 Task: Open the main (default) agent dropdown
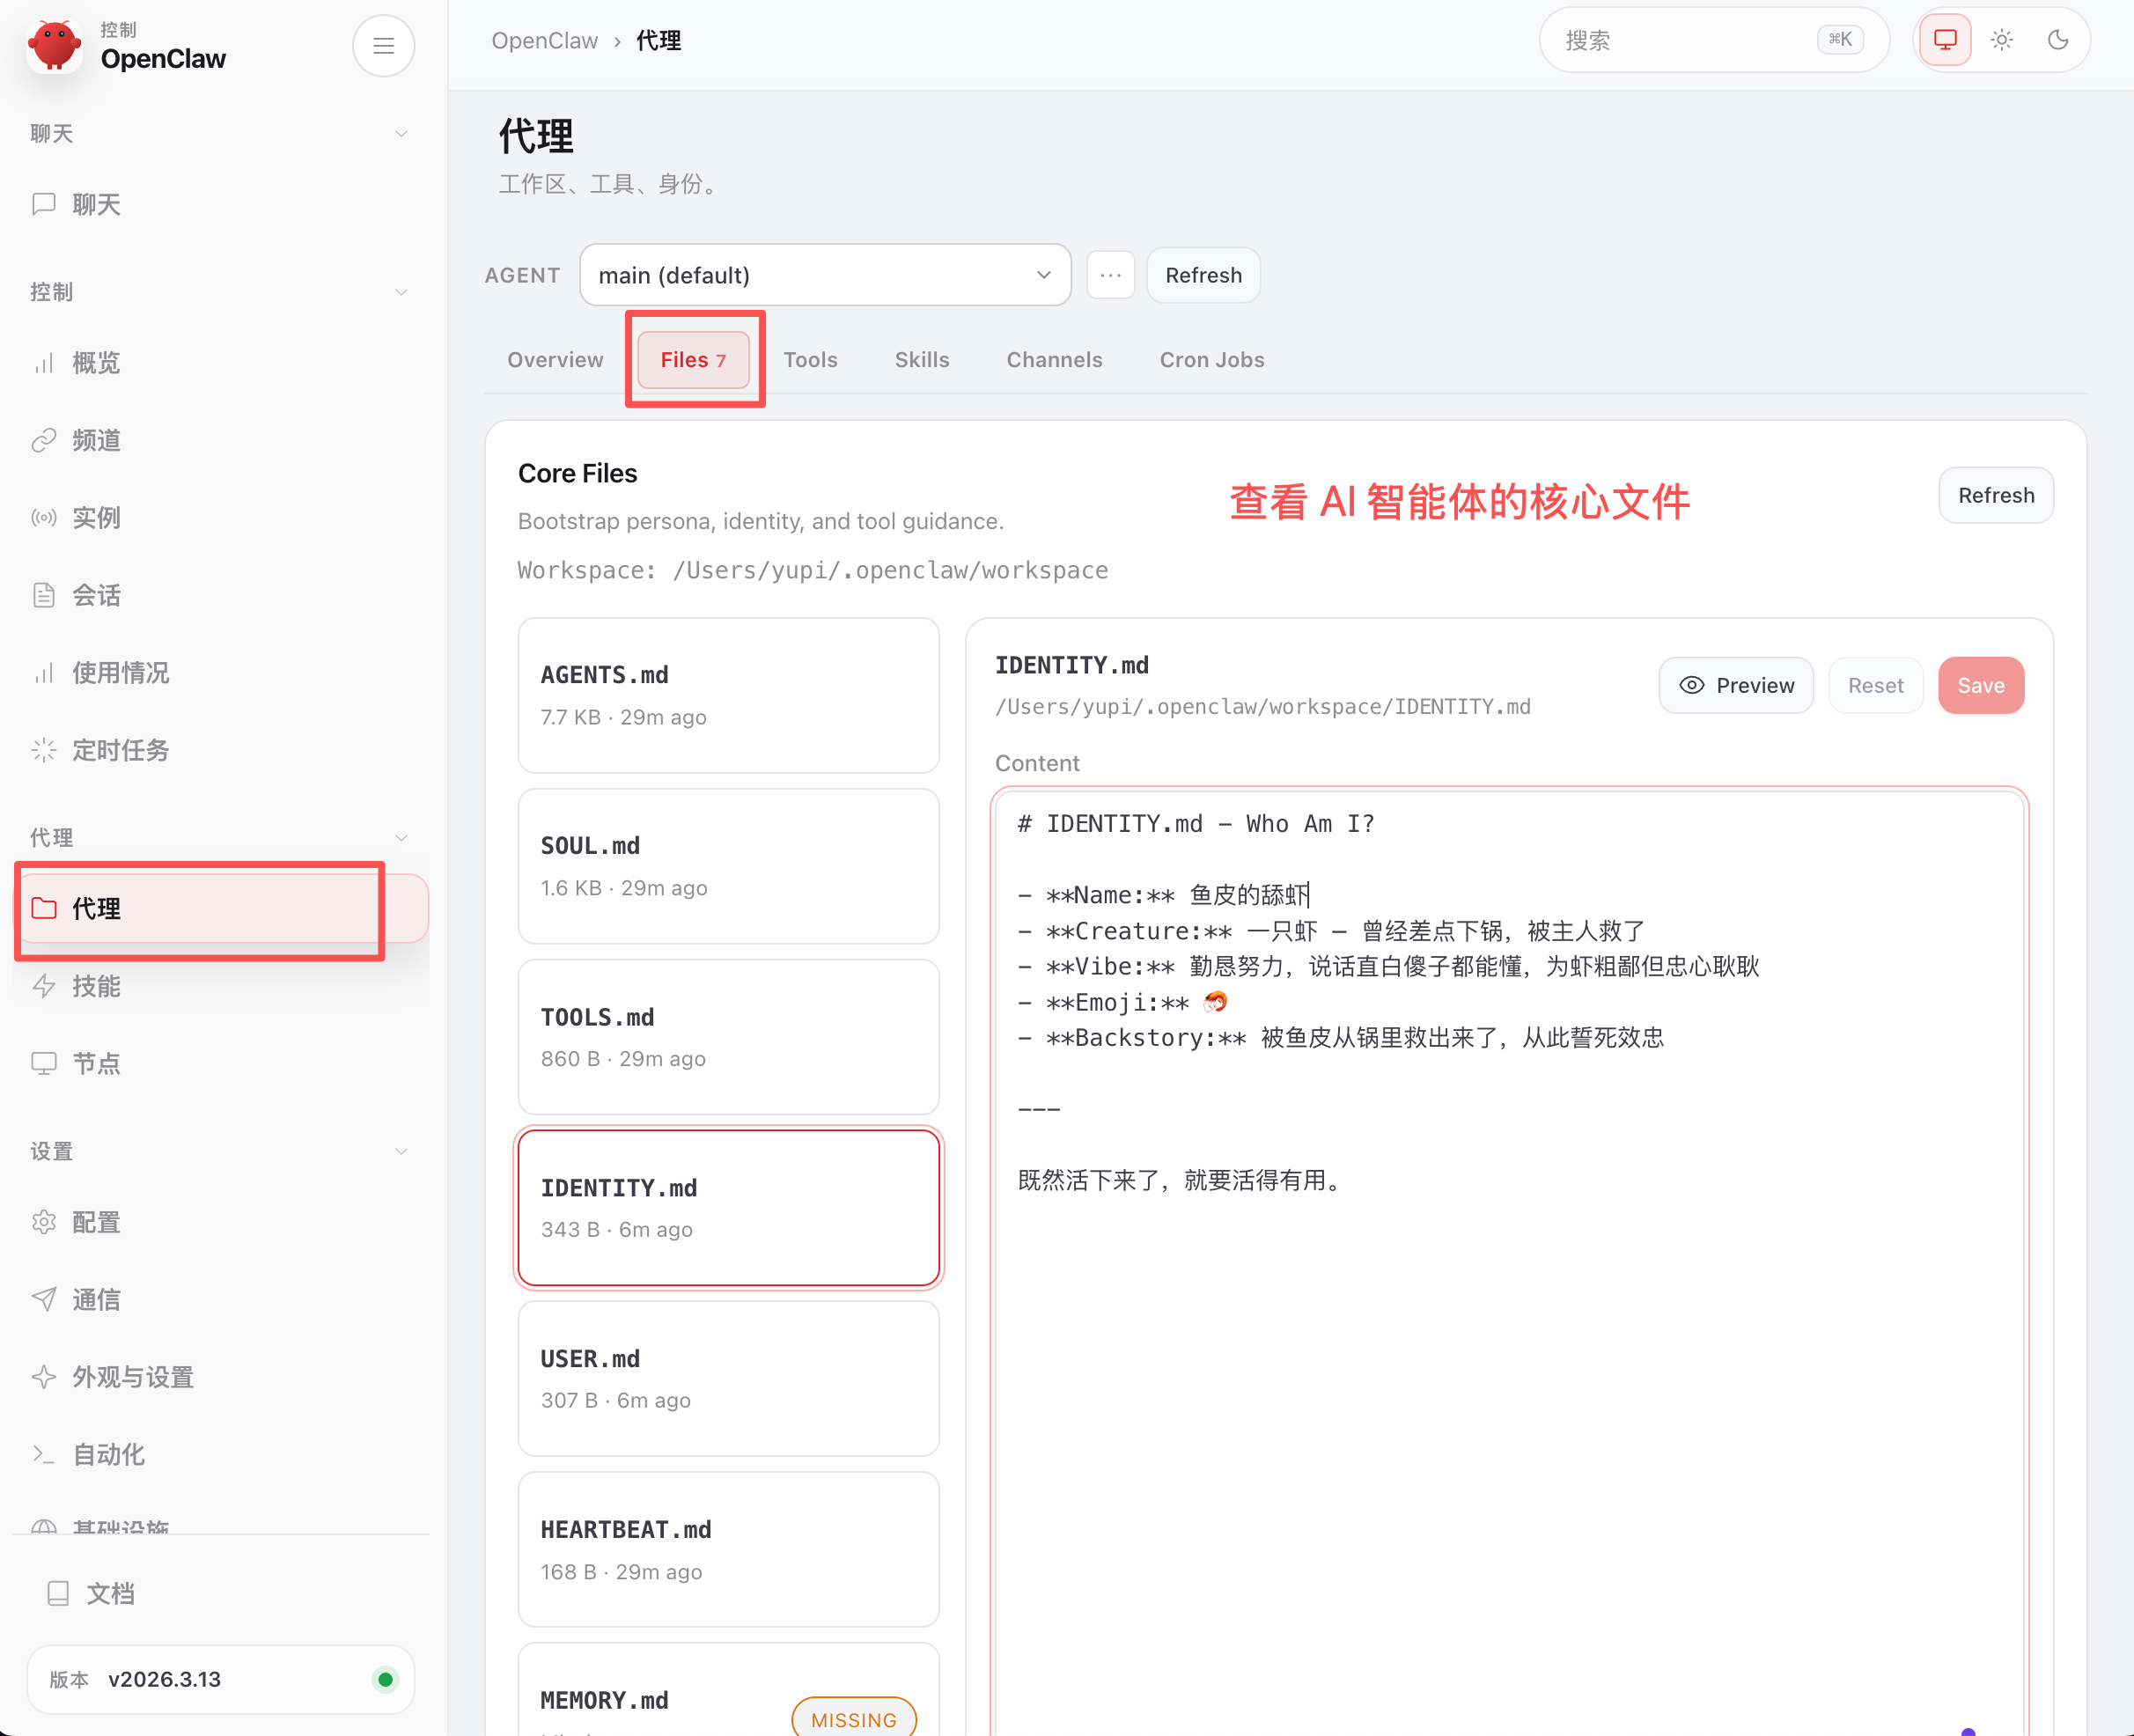coord(824,275)
